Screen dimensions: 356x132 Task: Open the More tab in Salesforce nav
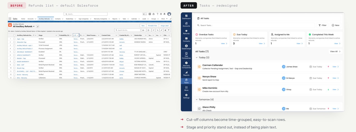pos(164,19)
